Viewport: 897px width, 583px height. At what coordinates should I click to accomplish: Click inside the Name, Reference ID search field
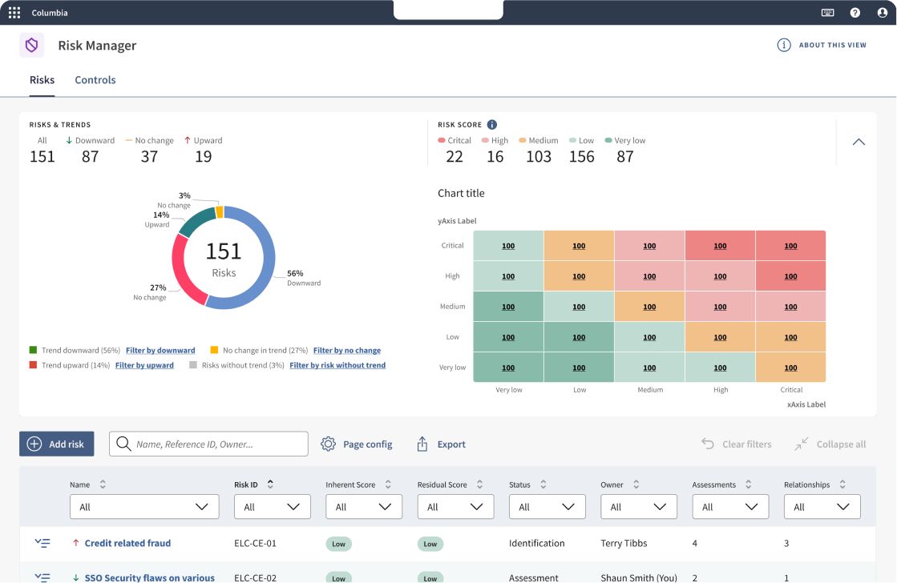(208, 444)
